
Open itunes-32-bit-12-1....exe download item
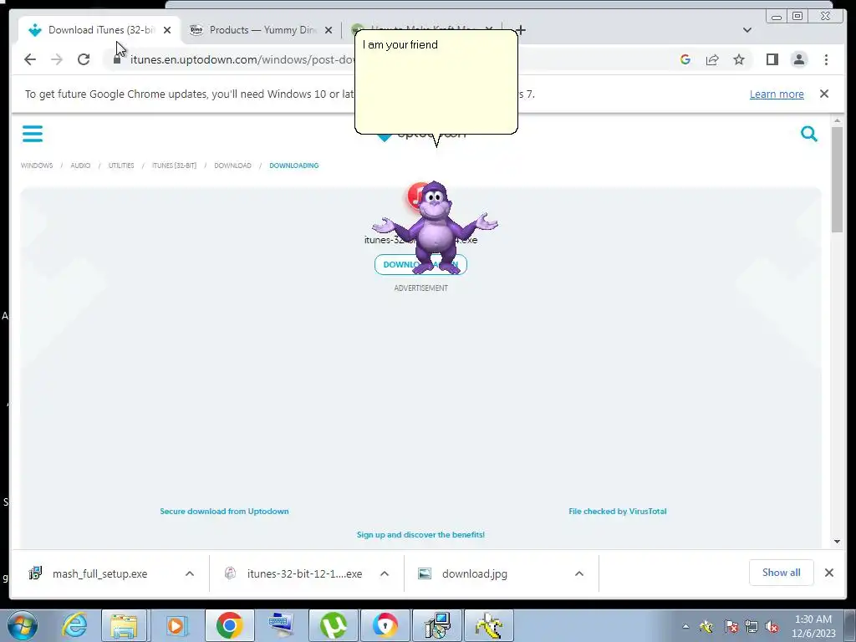click(304, 573)
